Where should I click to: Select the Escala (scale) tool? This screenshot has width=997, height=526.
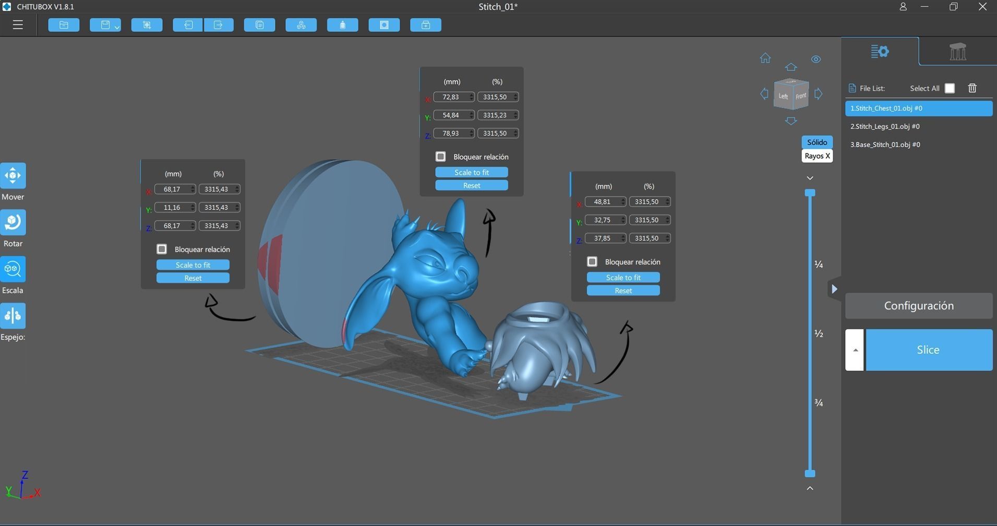click(13, 269)
